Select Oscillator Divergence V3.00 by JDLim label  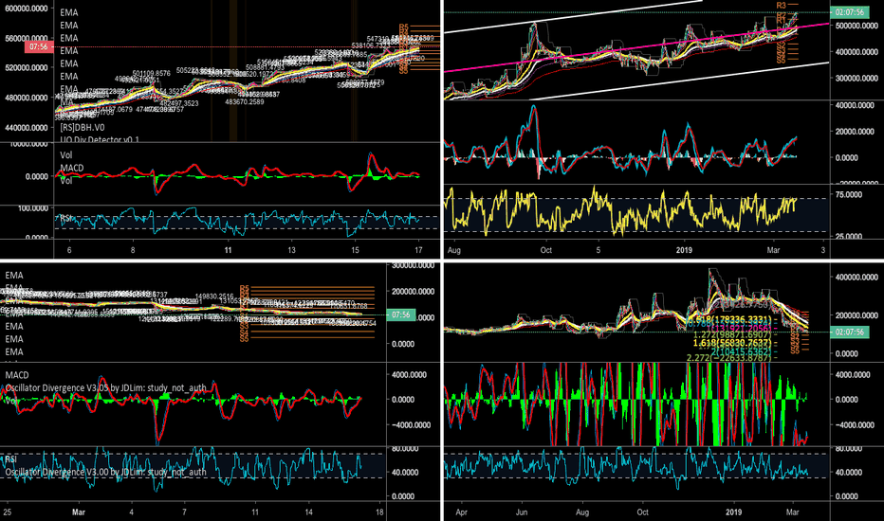point(105,472)
